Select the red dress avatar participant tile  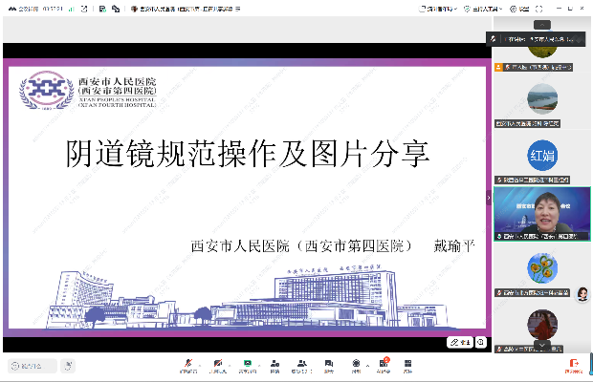542,327
